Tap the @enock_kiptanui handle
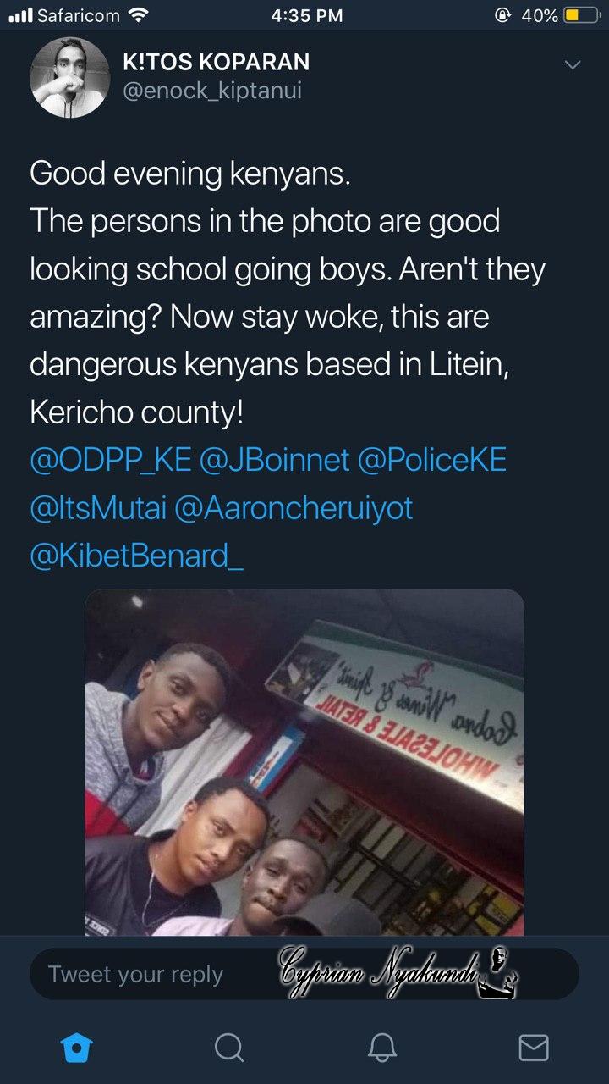The image size is (609, 1084). (x=212, y=91)
